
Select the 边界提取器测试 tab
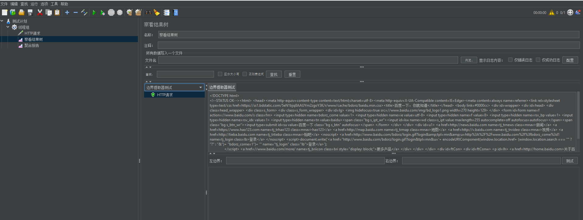(222, 87)
